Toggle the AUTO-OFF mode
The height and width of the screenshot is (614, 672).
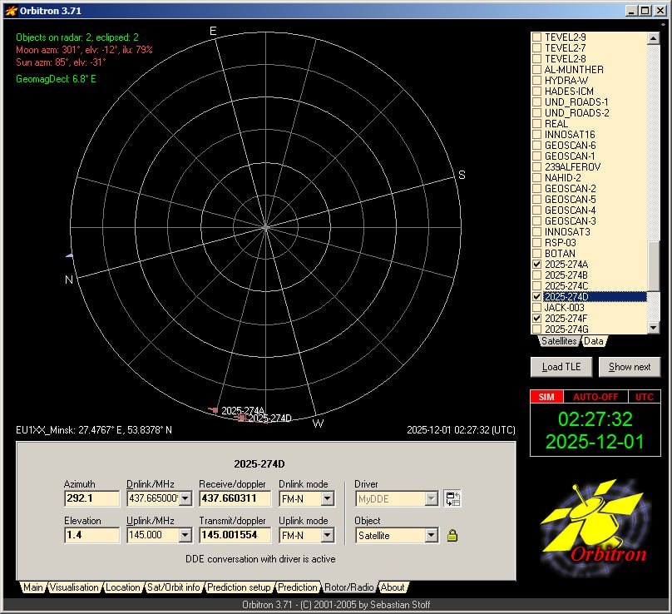coord(594,397)
